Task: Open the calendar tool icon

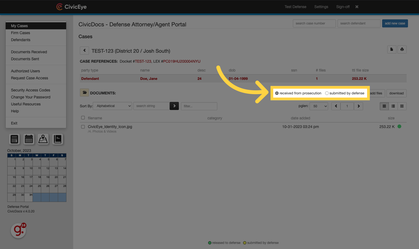Action: pos(29,139)
